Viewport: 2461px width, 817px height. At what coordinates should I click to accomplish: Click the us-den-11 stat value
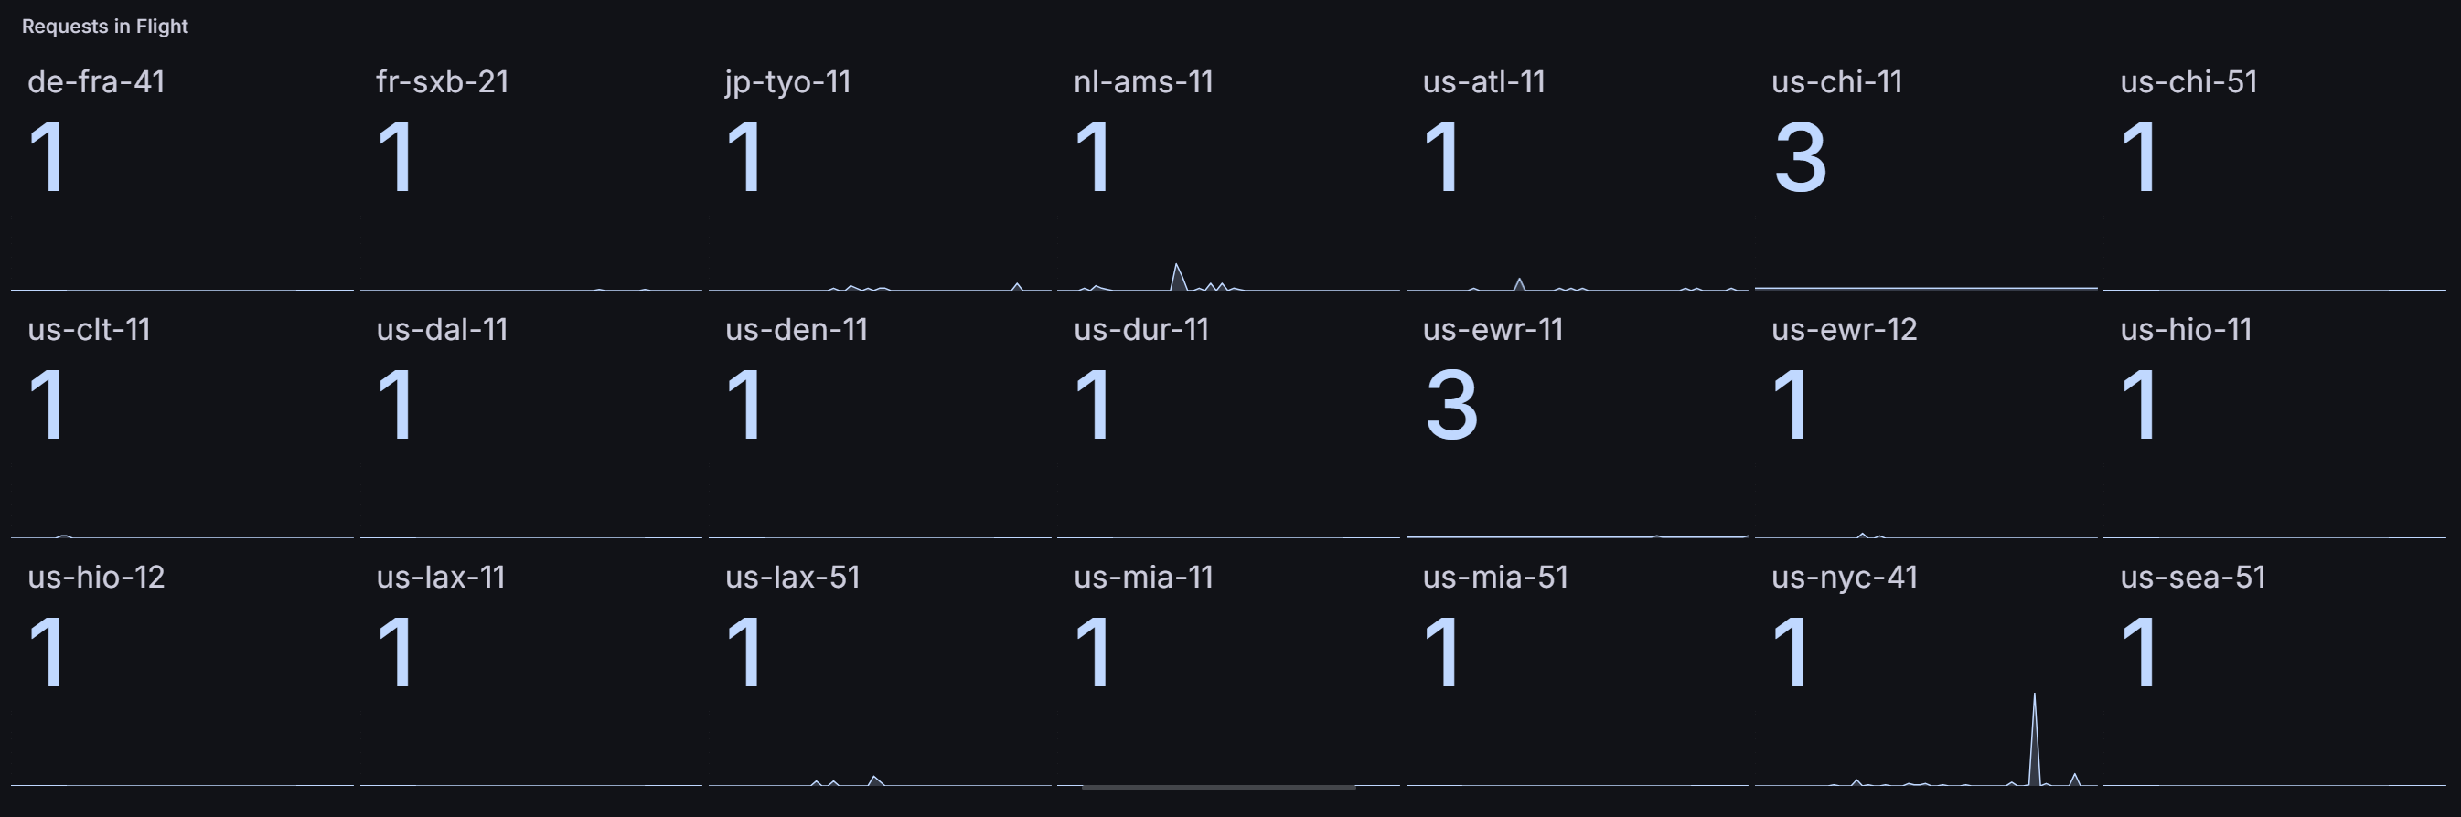[x=744, y=406]
